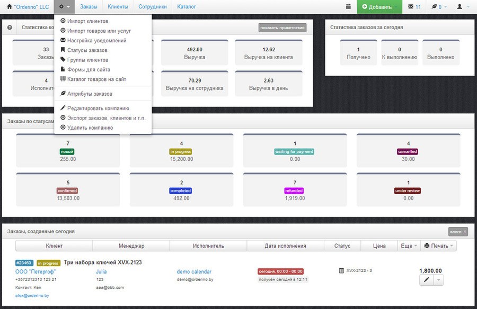
Task: Click the green Добавить button
Action: click(x=379, y=7)
